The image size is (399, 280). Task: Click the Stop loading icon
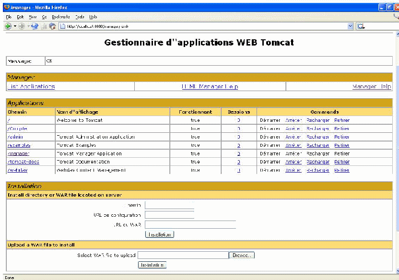click(x=44, y=26)
